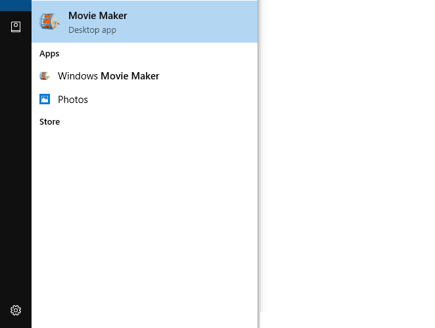Launch Windows Movie Maker from Apps list
Viewport: 435px width, 328px height.
(145, 76)
